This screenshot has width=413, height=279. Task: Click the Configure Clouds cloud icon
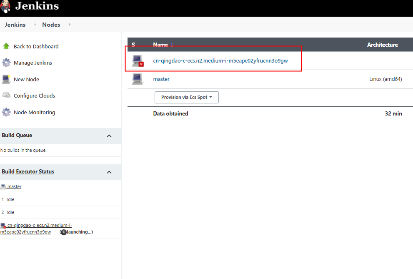(6, 95)
